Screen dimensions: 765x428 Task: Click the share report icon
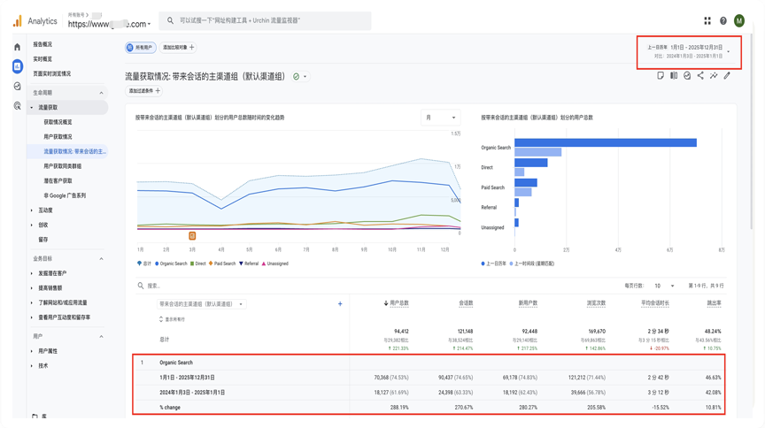(x=700, y=76)
